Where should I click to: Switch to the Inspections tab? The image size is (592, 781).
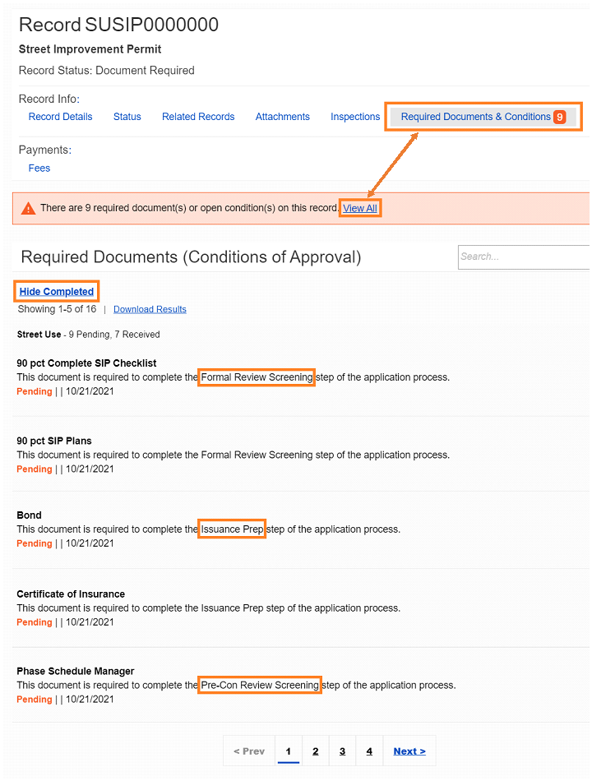[x=354, y=116]
